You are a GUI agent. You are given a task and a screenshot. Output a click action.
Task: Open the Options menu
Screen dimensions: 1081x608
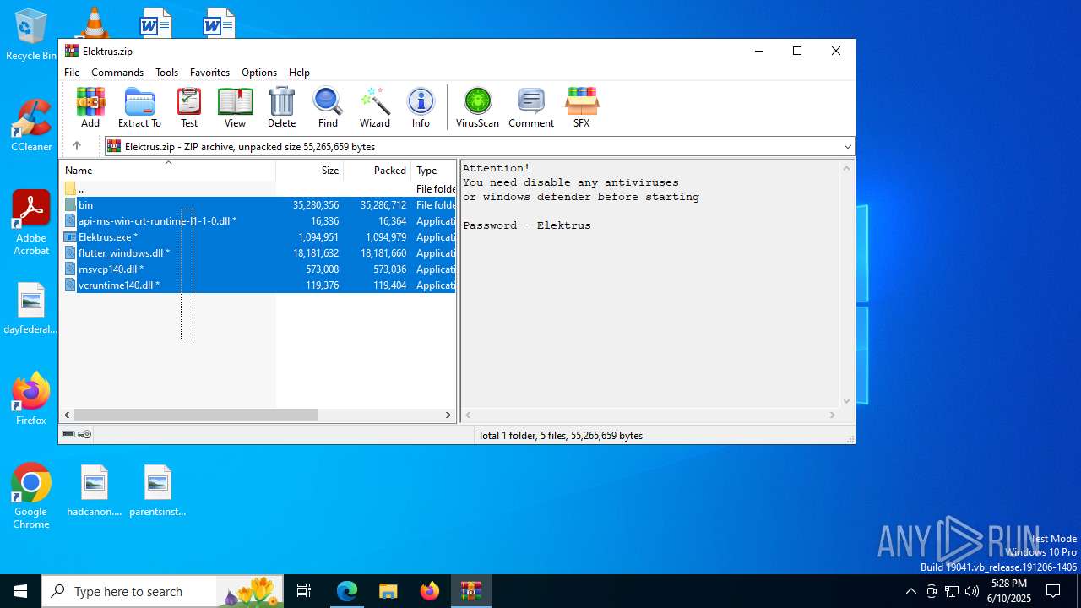pos(259,73)
